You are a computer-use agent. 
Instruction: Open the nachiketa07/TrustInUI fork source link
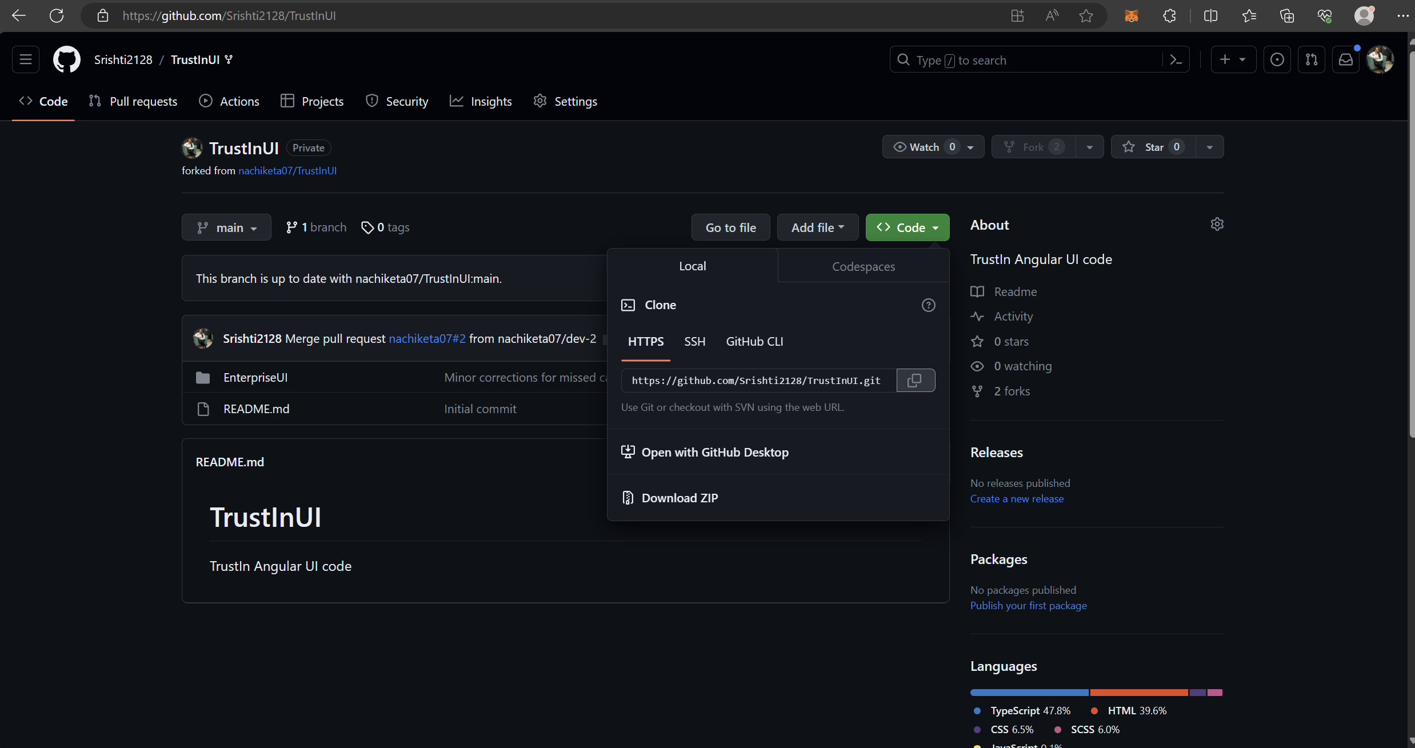287,170
